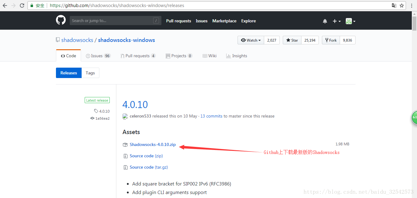View the 2,027 watchers count
The image size is (417, 198).
pyautogui.click(x=272, y=40)
